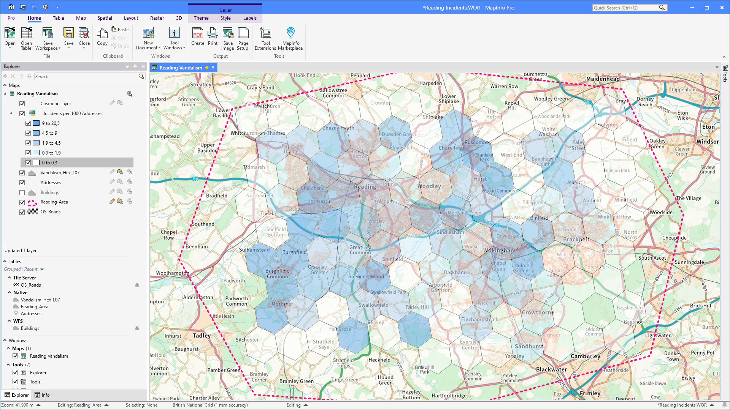Viewport: 730px width, 410px height.
Task: Click the blue swatch for 9 to 20,5
Action: click(x=36, y=123)
